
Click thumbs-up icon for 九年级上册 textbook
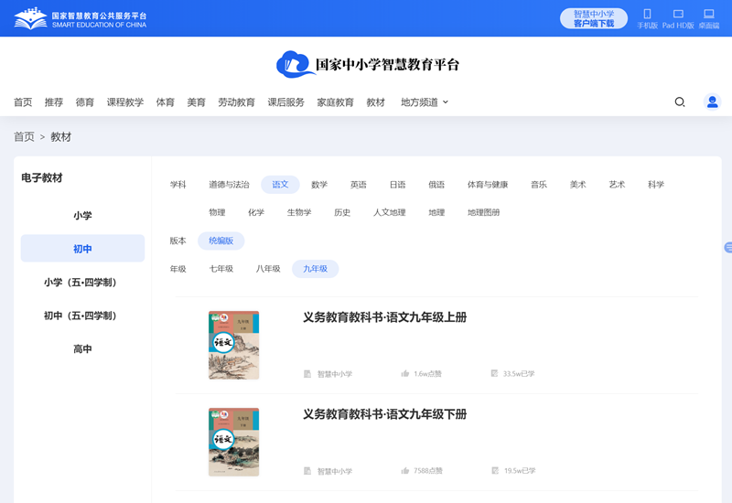(x=405, y=374)
